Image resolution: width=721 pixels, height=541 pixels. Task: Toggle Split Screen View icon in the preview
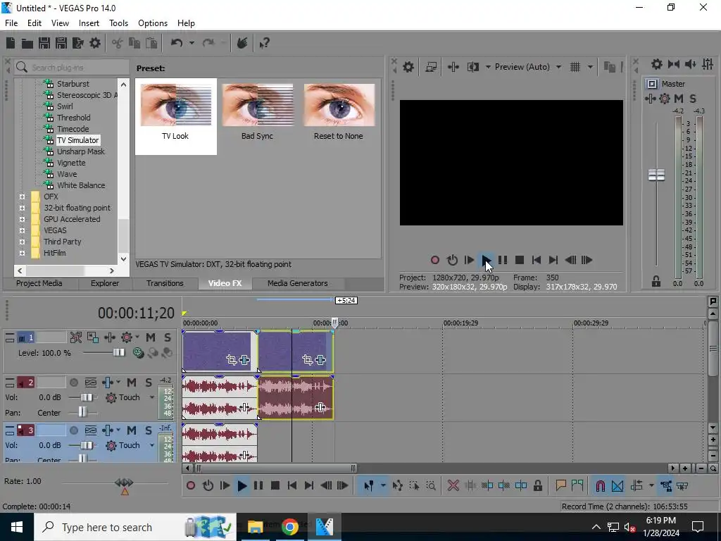[x=472, y=67]
